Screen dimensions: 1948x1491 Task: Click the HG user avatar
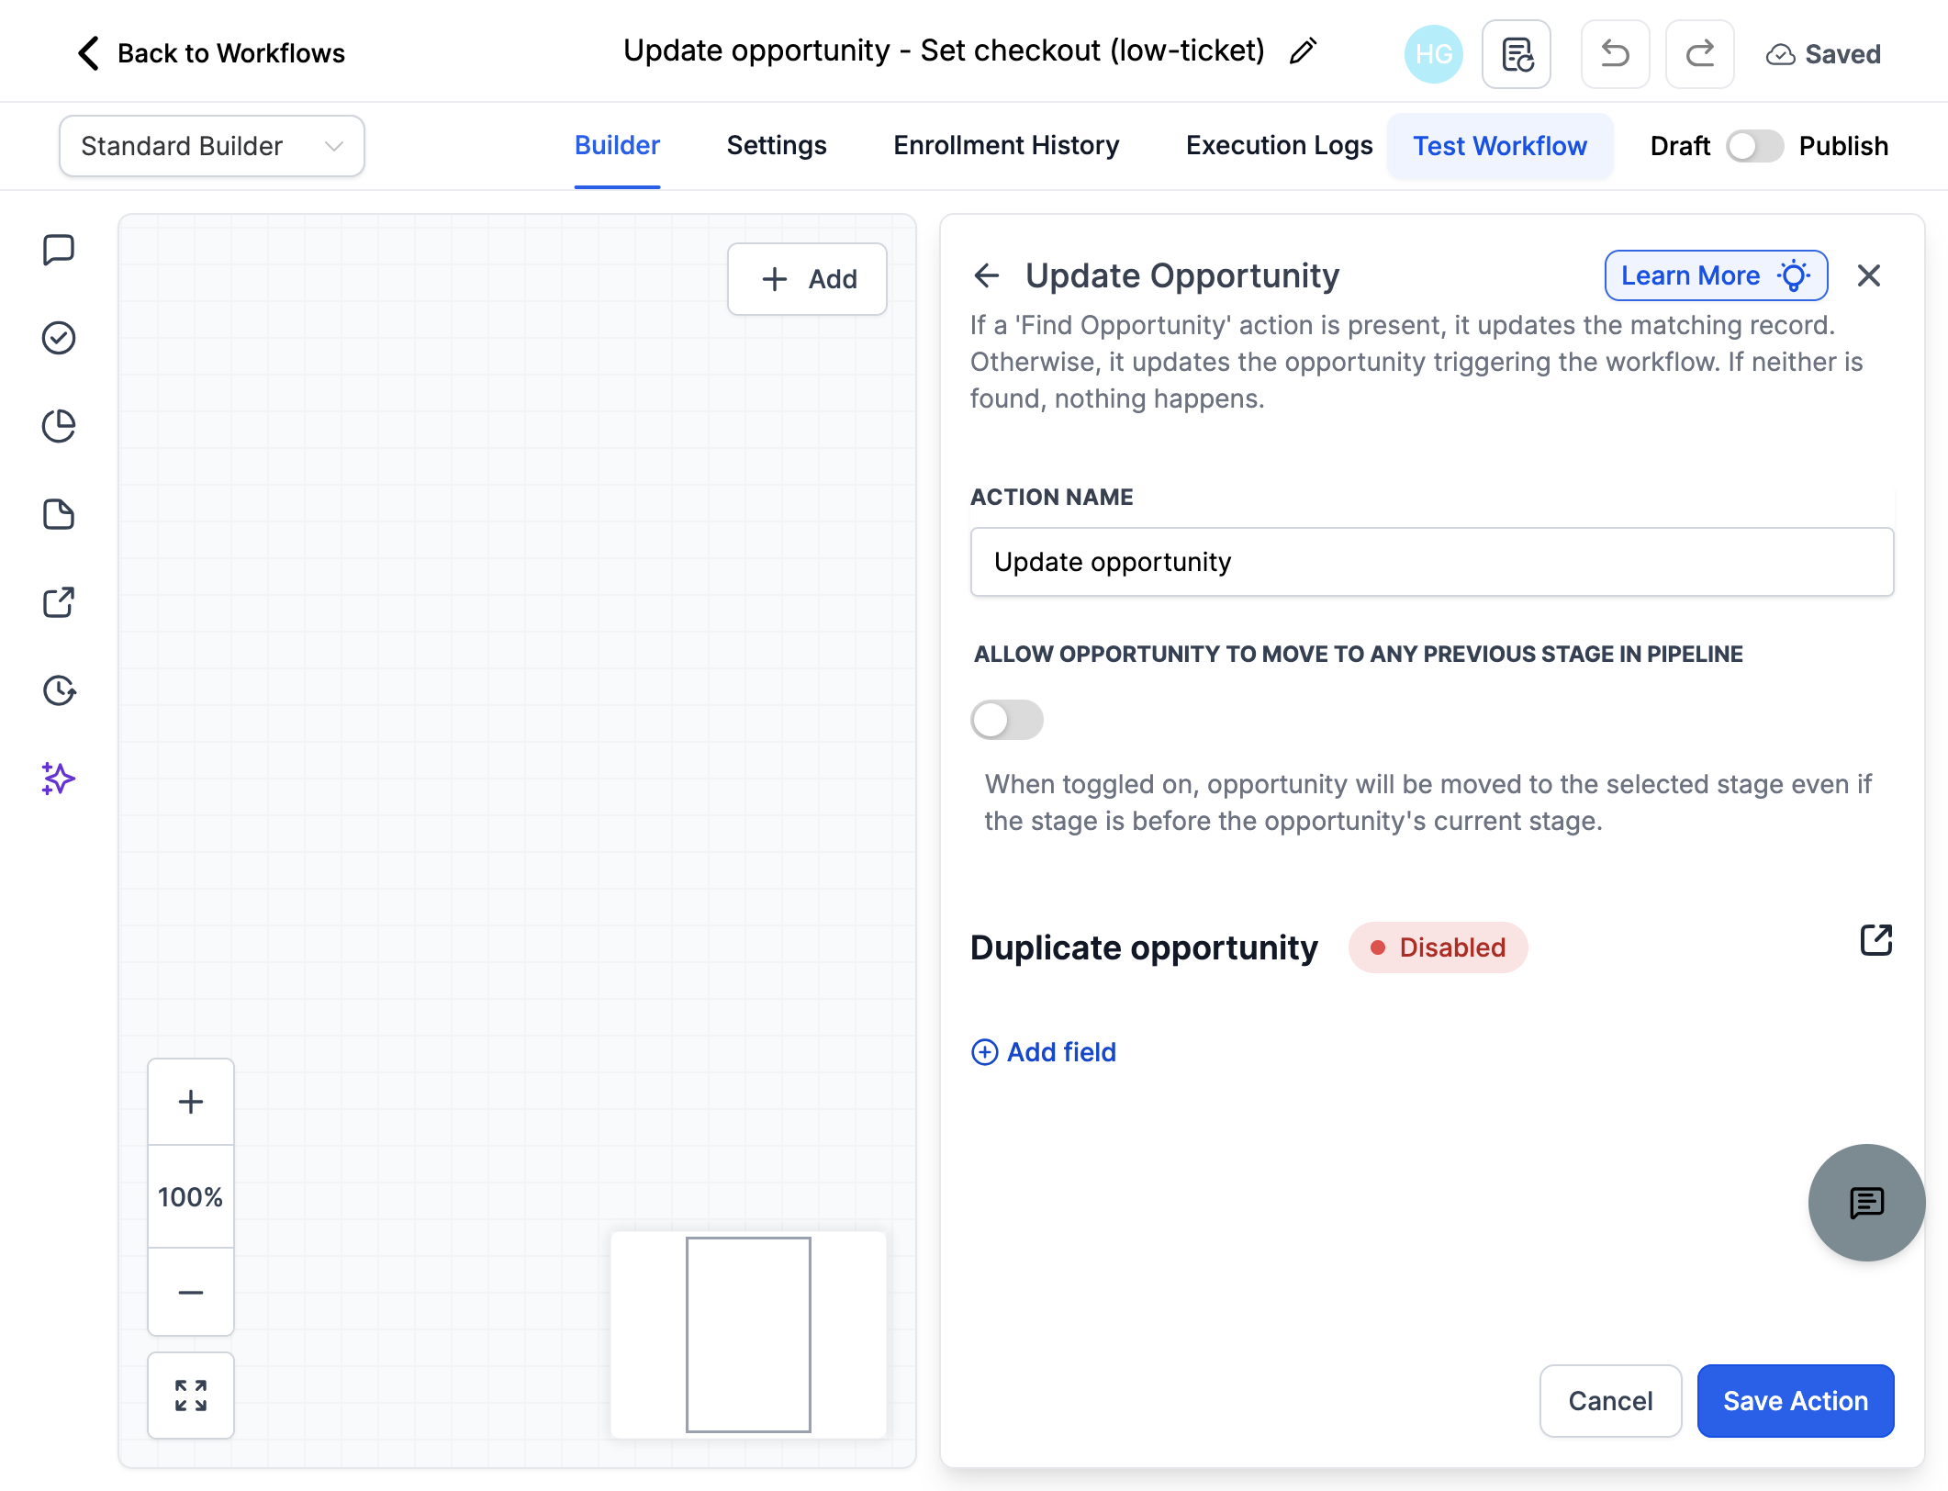[x=1433, y=54]
